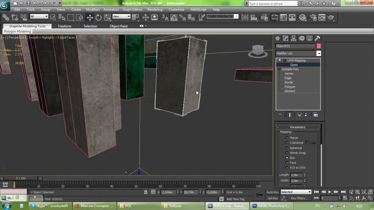Click the Align tool icon
Screen dimensions: 374x210
(x=254, y=17)
